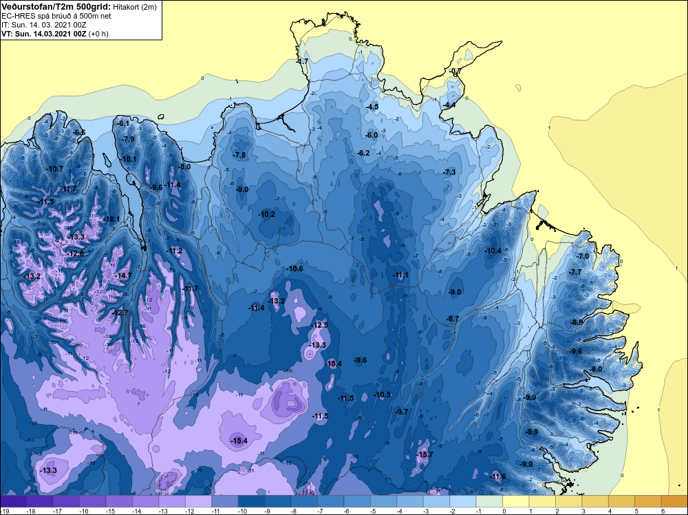
Task: Click the lilac legend swatch between -12 and -11
Action: pos(198,502)
